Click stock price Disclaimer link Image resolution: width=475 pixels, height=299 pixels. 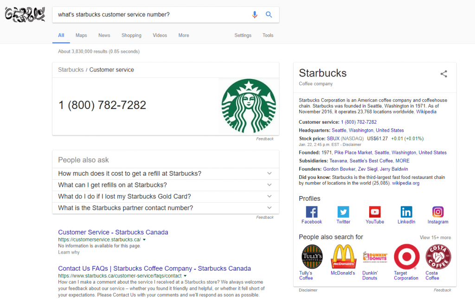[x=352, y=145]
